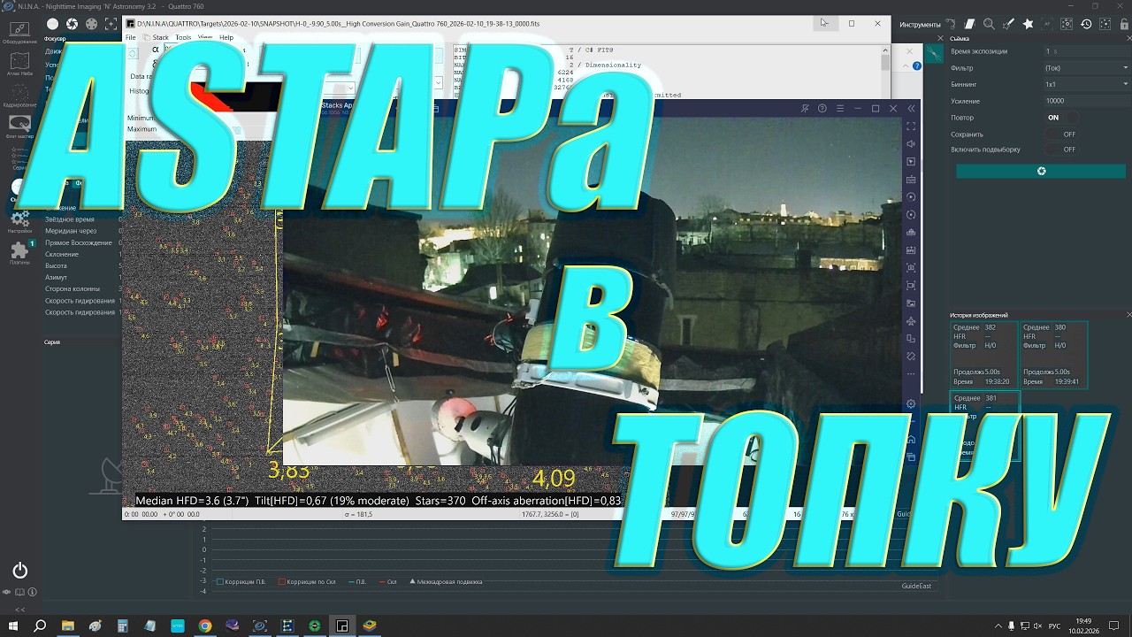Toggle the Повтор switch currently ON

pyautogui.click(x=1060, y=118)
